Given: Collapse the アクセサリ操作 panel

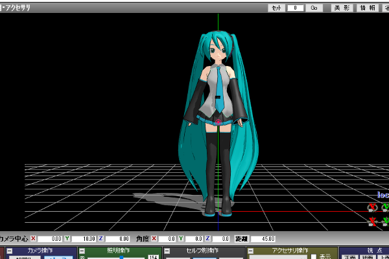Looking at the screenshot, I should 250,251.
